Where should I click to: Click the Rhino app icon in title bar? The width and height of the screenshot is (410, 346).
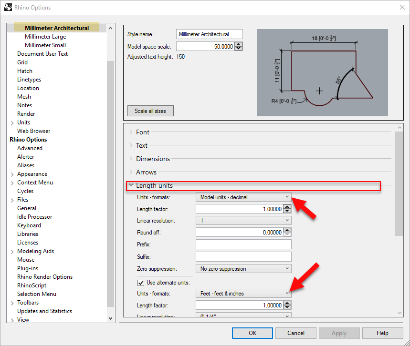(x=8, y=7)
